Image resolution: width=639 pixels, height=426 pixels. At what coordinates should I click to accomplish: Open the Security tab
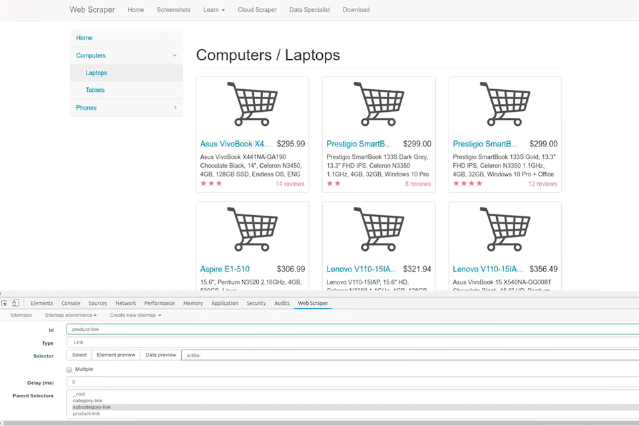tap(256, 304)
